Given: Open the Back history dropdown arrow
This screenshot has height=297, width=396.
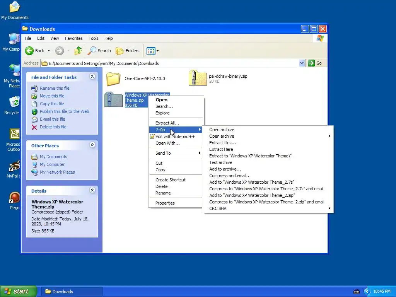Looking at the screenshot, I should [x=49, y=51].
